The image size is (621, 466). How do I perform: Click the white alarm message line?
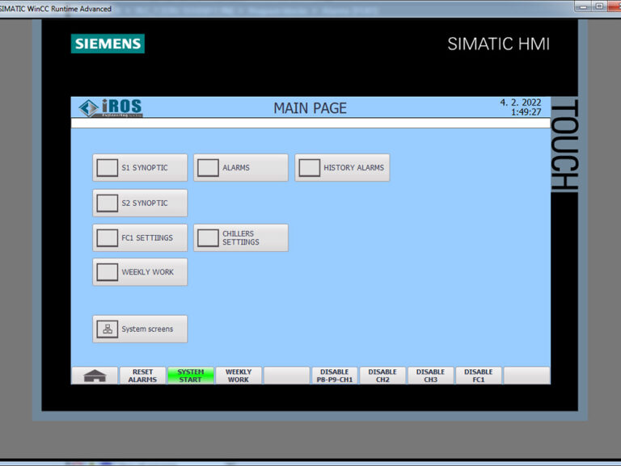click(x=310, y=124)
